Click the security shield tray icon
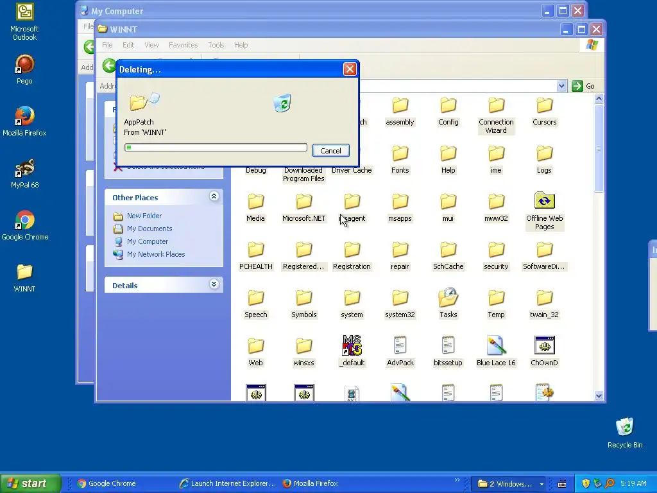Viewport: 657px width, 493px height. 586,483
